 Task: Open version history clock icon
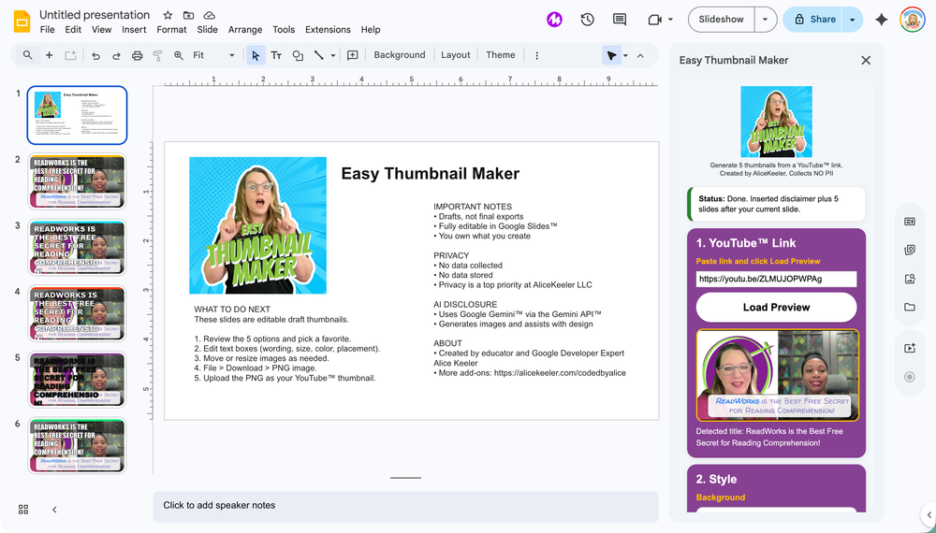pos(587,20)
